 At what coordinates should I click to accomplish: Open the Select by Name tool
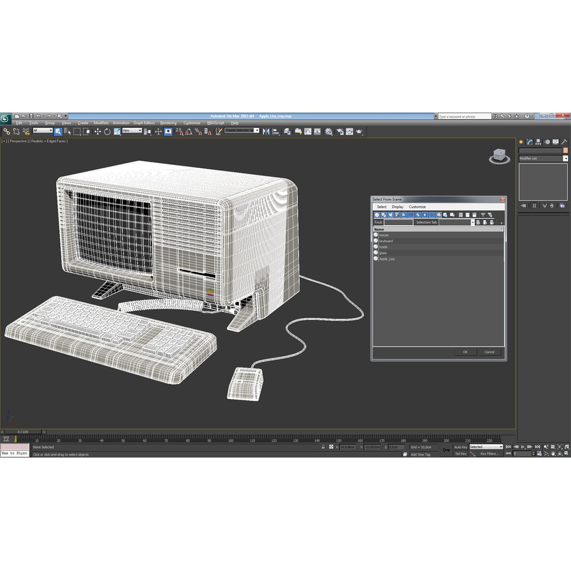[67, 132]
